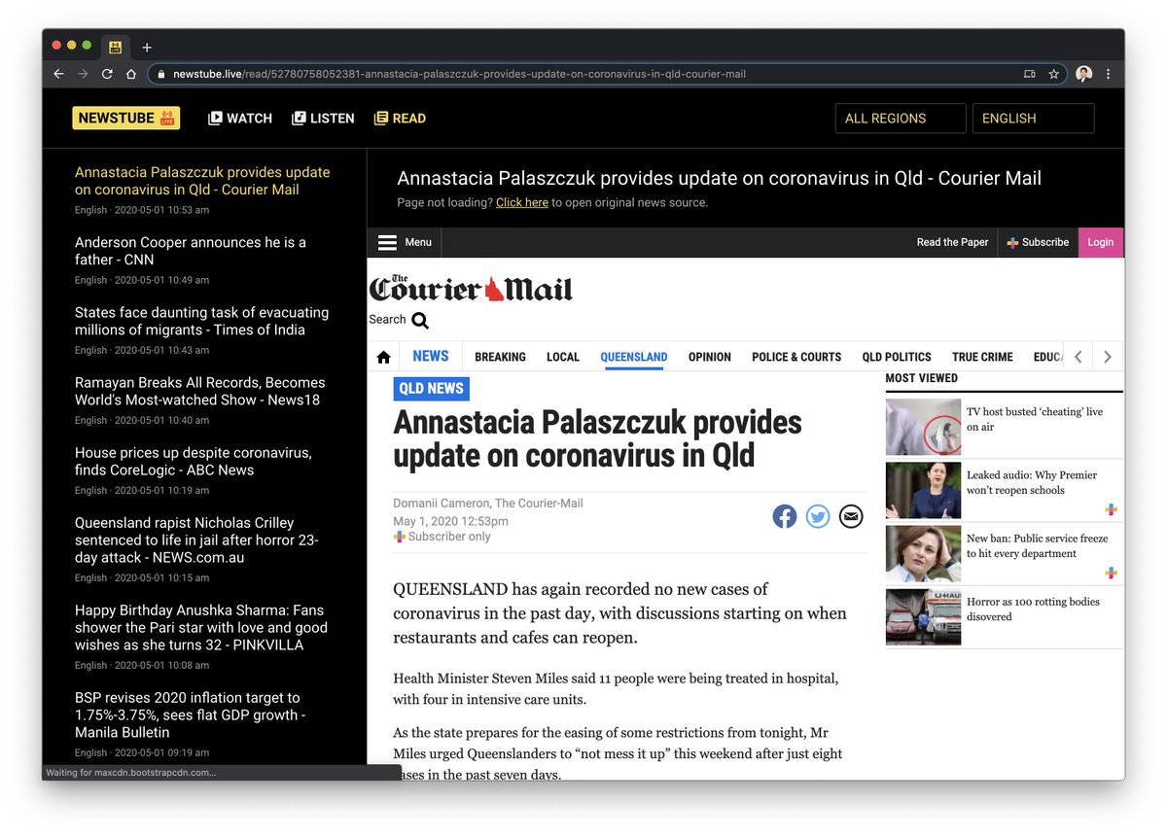Share article on Facebook
This screenshot has width=1167, height=836.
tap(785, 516)
